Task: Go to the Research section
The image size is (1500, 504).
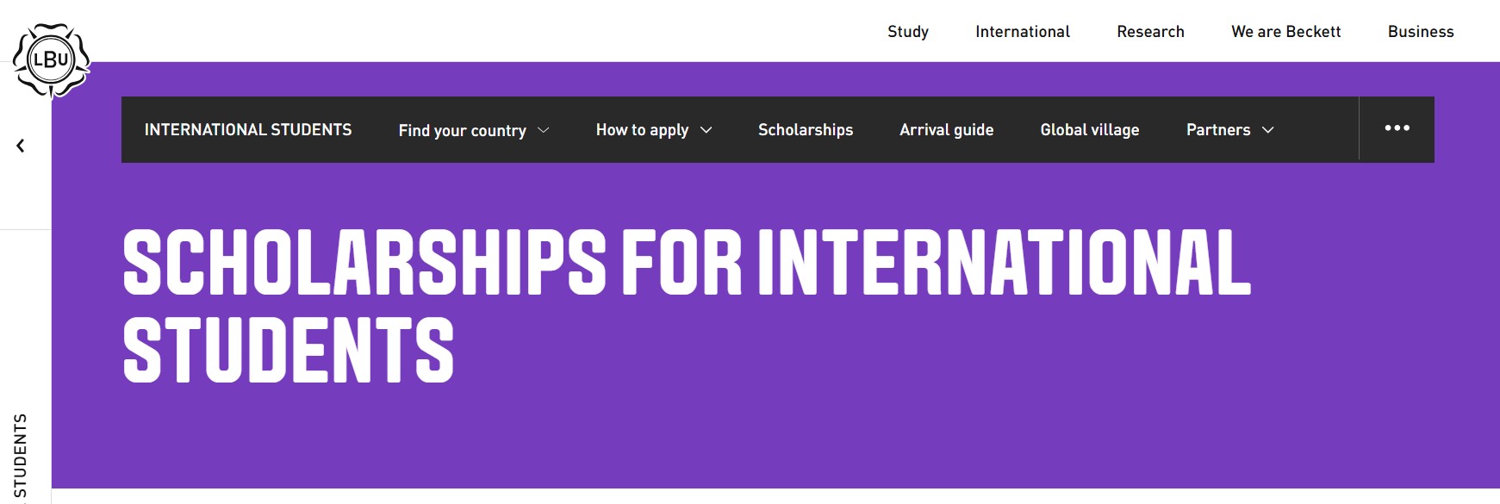Action: (x=1150, y=32)
